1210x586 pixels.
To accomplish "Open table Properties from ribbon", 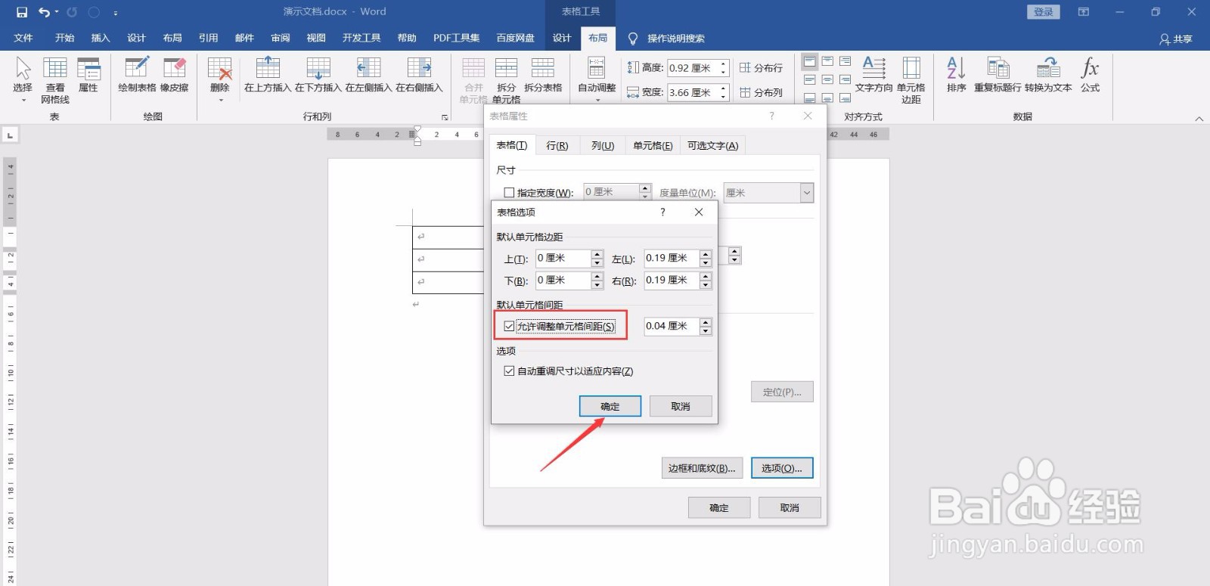I will [x=88, y=75].
